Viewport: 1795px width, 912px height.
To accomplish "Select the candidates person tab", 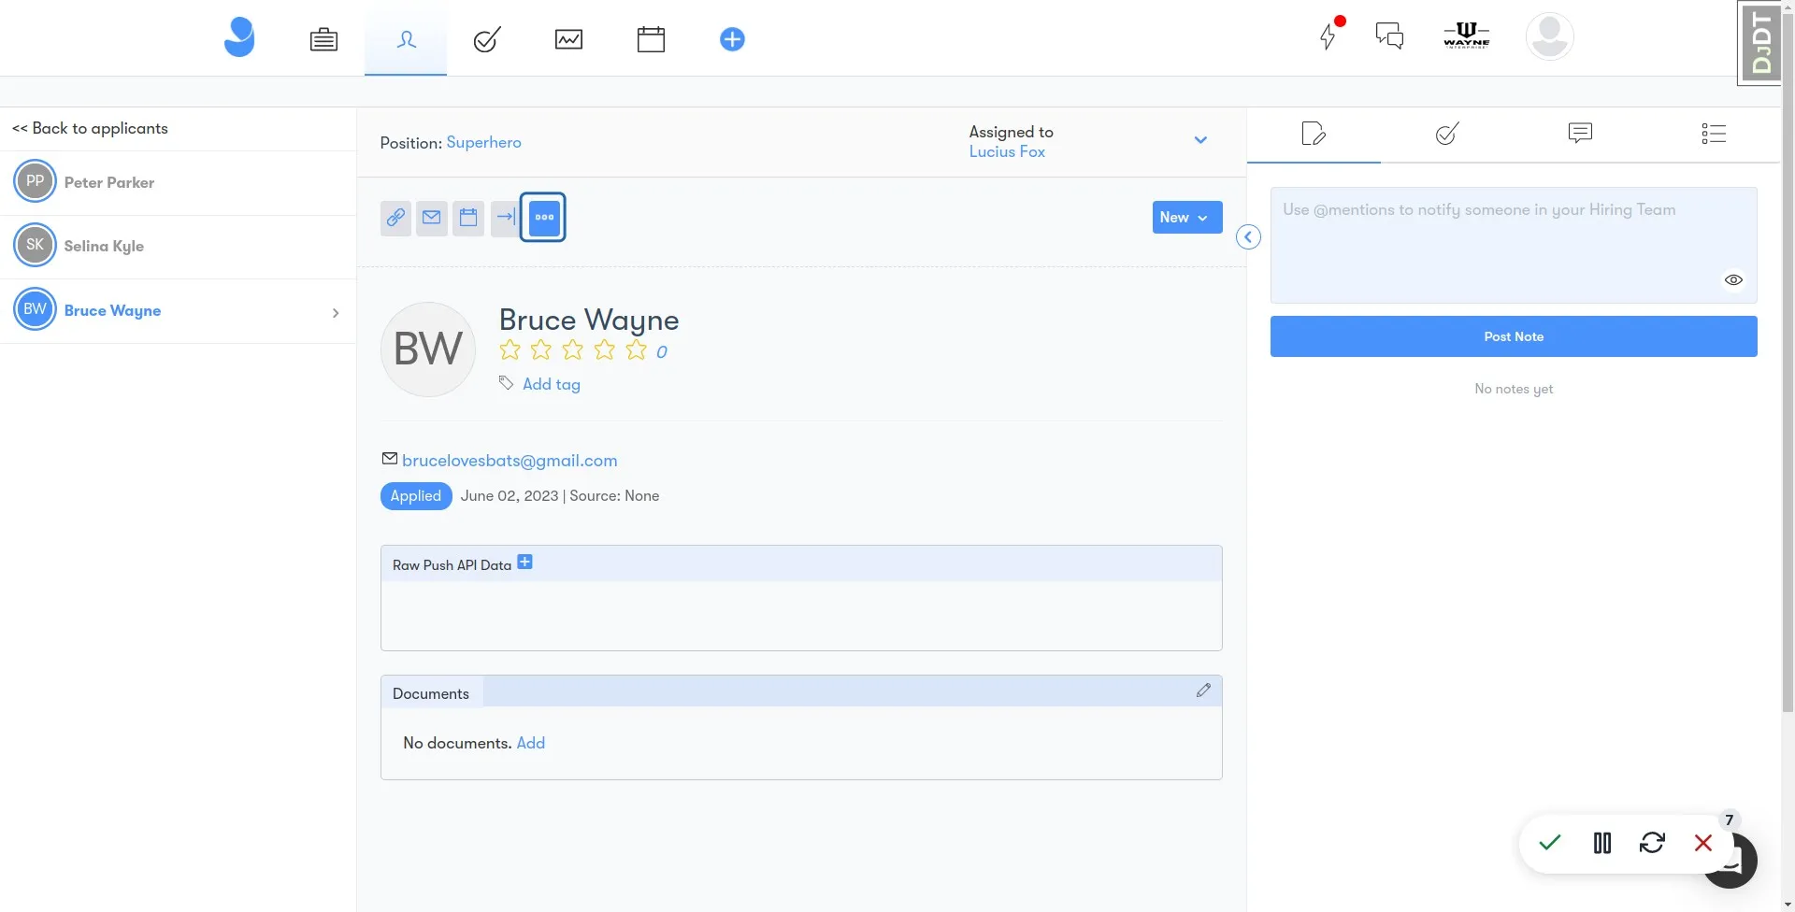I will (x=406, y=39).
